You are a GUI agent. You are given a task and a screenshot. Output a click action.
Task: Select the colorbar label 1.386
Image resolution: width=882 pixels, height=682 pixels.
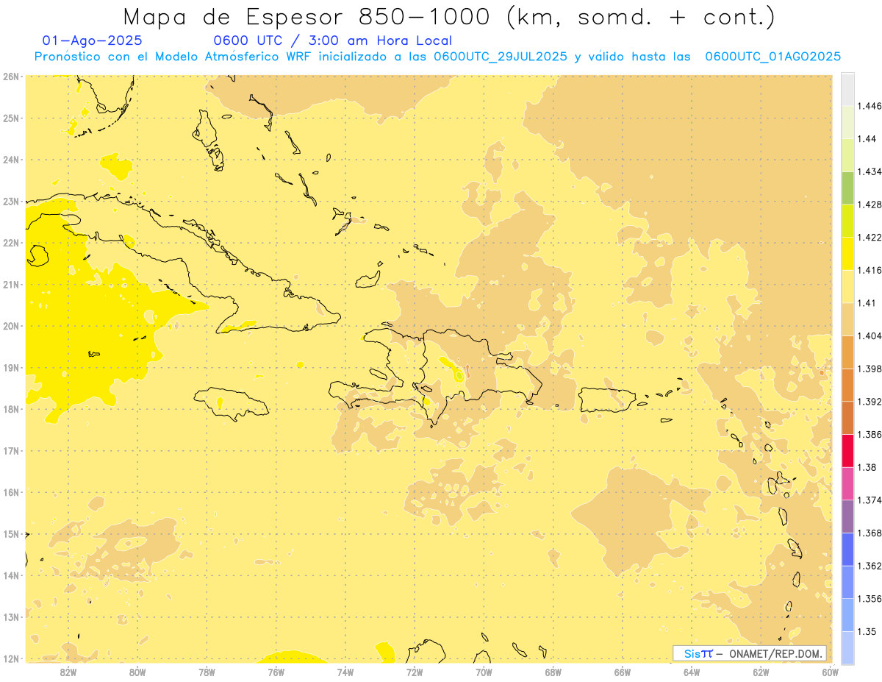click(870, 434)
